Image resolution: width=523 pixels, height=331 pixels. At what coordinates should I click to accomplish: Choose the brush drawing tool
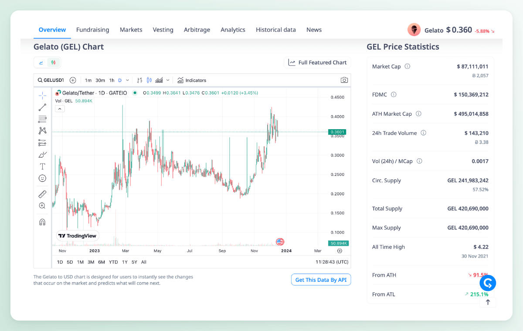(42, 154)
